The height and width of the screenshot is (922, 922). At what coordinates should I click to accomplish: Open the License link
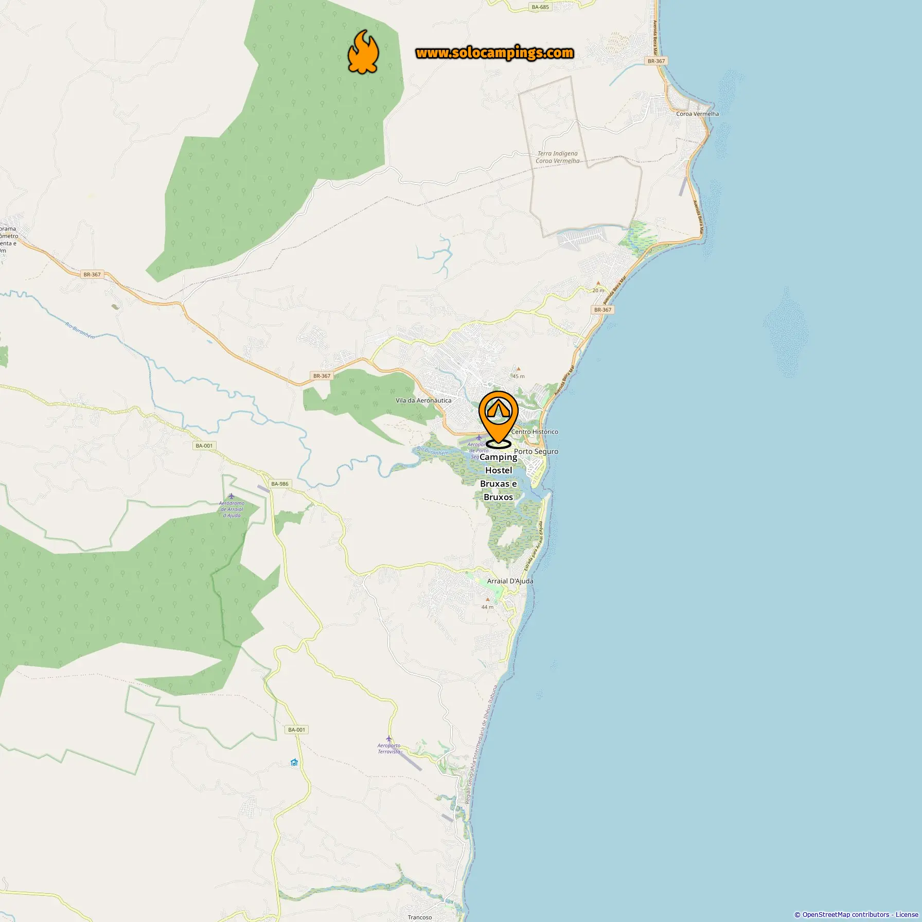907,914
